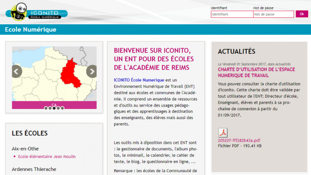This screenshot has width=311, height=175.
Task: Click the Fichier PDF - 193.41 KB text
Action: pos(240,146)
